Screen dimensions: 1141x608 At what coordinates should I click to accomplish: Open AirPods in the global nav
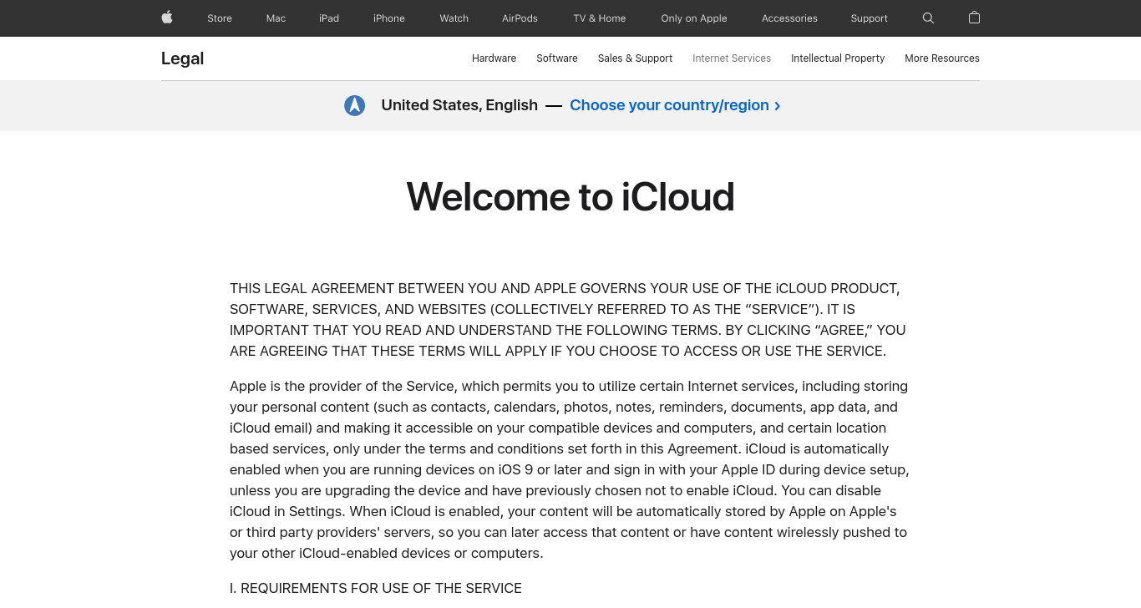tap(520, 18)
